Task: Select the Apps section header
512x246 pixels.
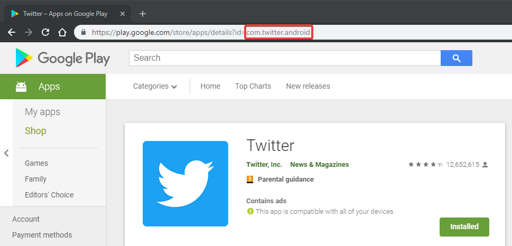Action: click(53, 87)
